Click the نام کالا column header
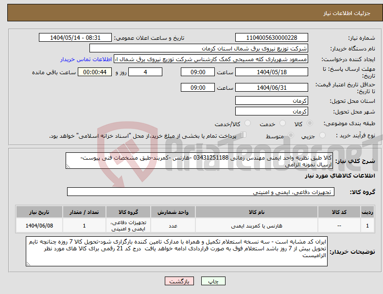The height and width of the screenshot is (294, 383). tap(257, 212)
